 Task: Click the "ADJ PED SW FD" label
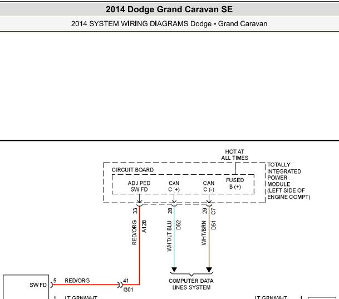pyautogui.click(x=139, y=187)
